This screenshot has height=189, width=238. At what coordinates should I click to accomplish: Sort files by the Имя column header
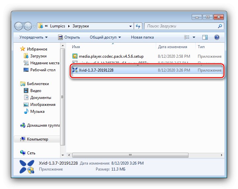pyautogui.click(x=76, y=47)
